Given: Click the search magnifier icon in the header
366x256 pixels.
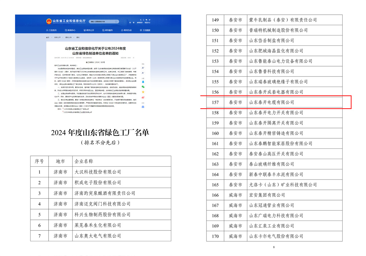Looking at the screenshot, I should pyautogui.click(x=116, y=21).
